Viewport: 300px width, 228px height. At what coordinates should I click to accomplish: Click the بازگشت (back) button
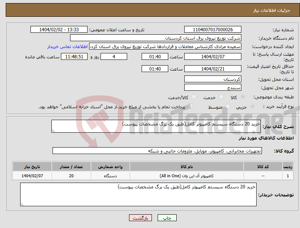pyautogui.click(x=140, y=218)
